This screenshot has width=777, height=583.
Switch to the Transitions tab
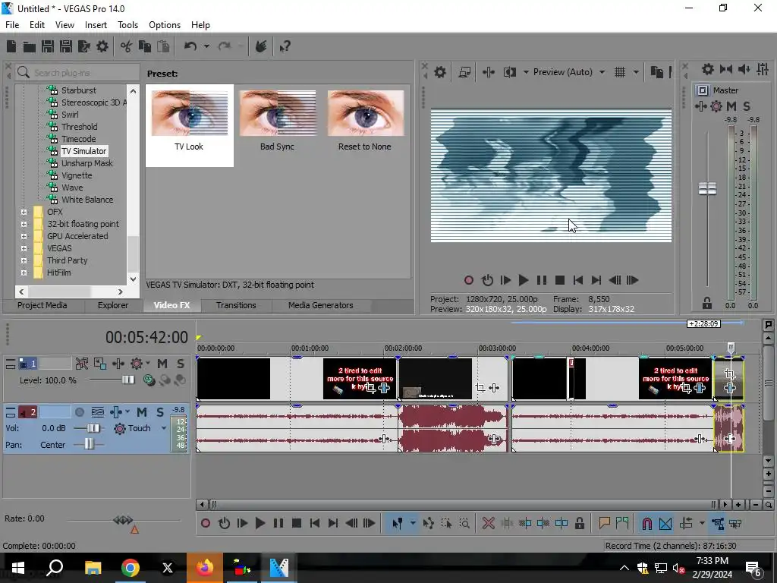[236, 305]
